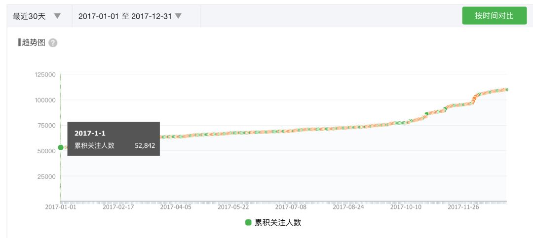The image size is (533, 238).
Task: Click the green 2017-1-1 data point
Action: (61, 147)
